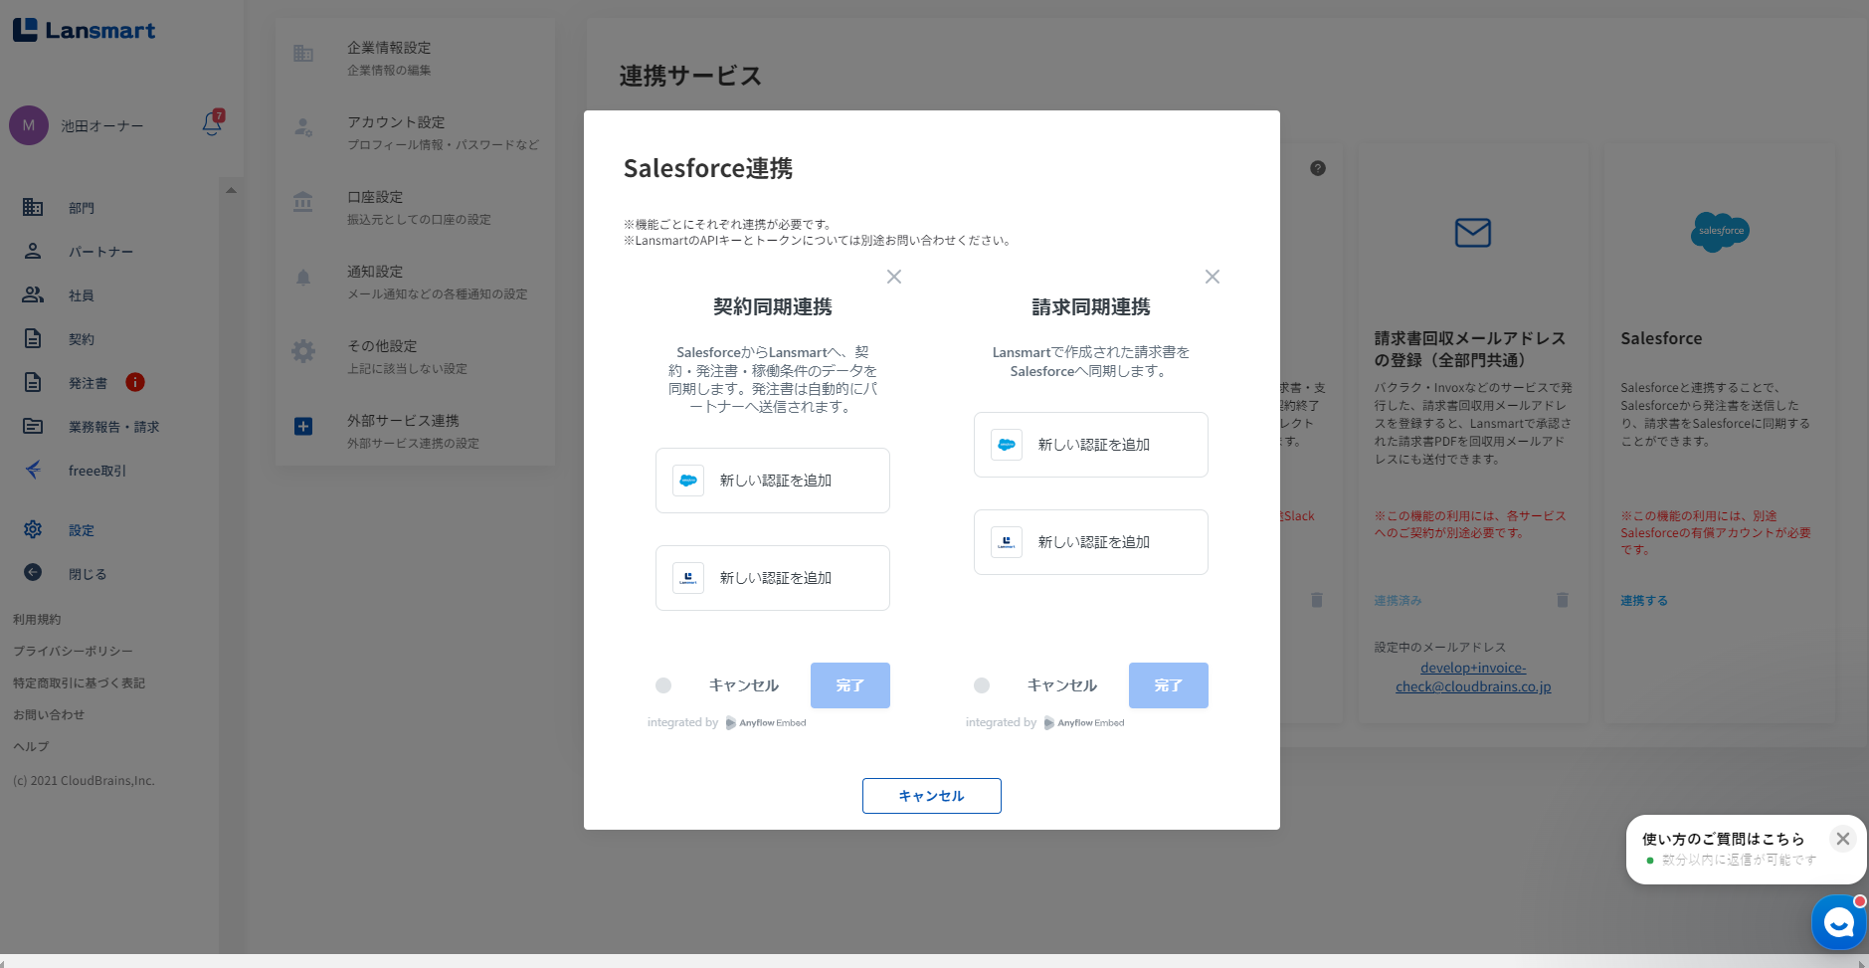Open お問い合わせ link in sidebar
This screenshot has height=968, width=1869.
(x=49, y=714)
